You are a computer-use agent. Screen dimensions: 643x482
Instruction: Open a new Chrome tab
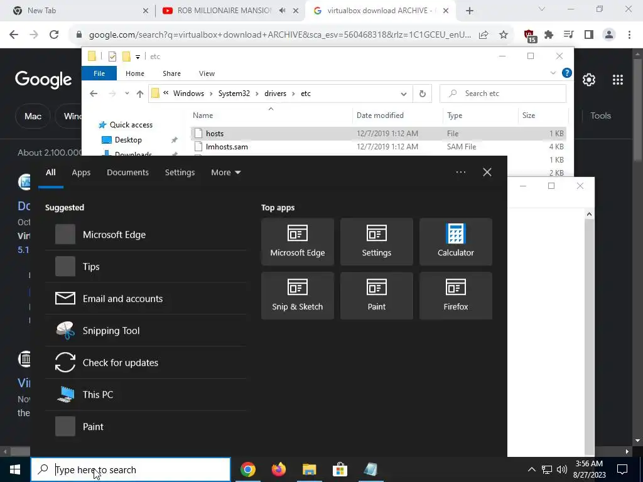[470, 11]
